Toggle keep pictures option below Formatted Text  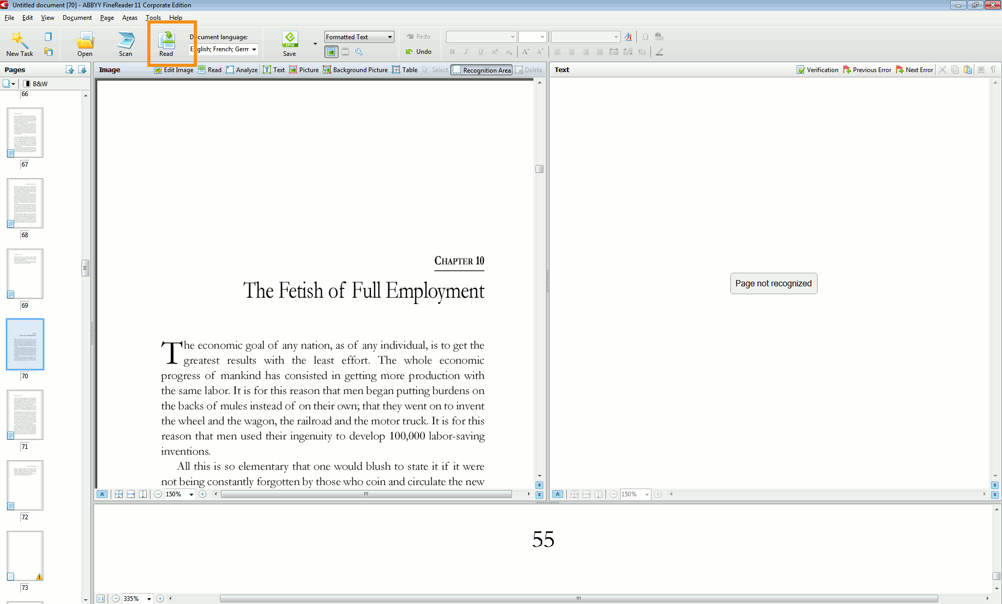331,52
